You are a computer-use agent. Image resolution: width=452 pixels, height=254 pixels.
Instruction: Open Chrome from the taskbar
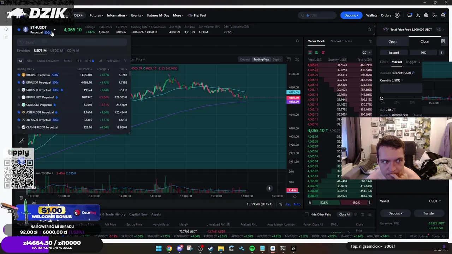tap(169, 248)
